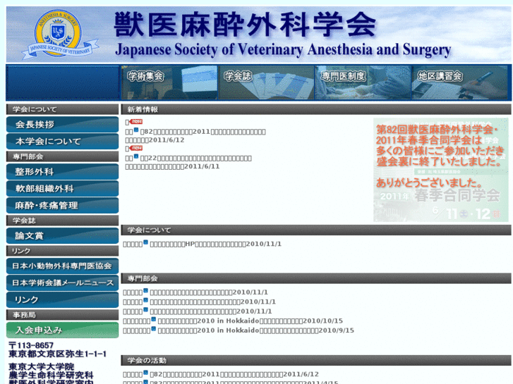The image size is (513, 384).
Task: Select 麻酔・疼痛管理 in the sidebar
Action: 62,206
